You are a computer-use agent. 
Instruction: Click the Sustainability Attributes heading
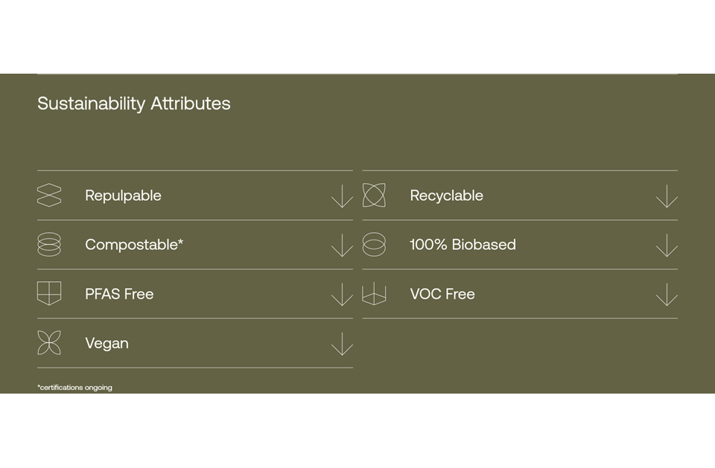pyautogui.click(x=133, y=104)
